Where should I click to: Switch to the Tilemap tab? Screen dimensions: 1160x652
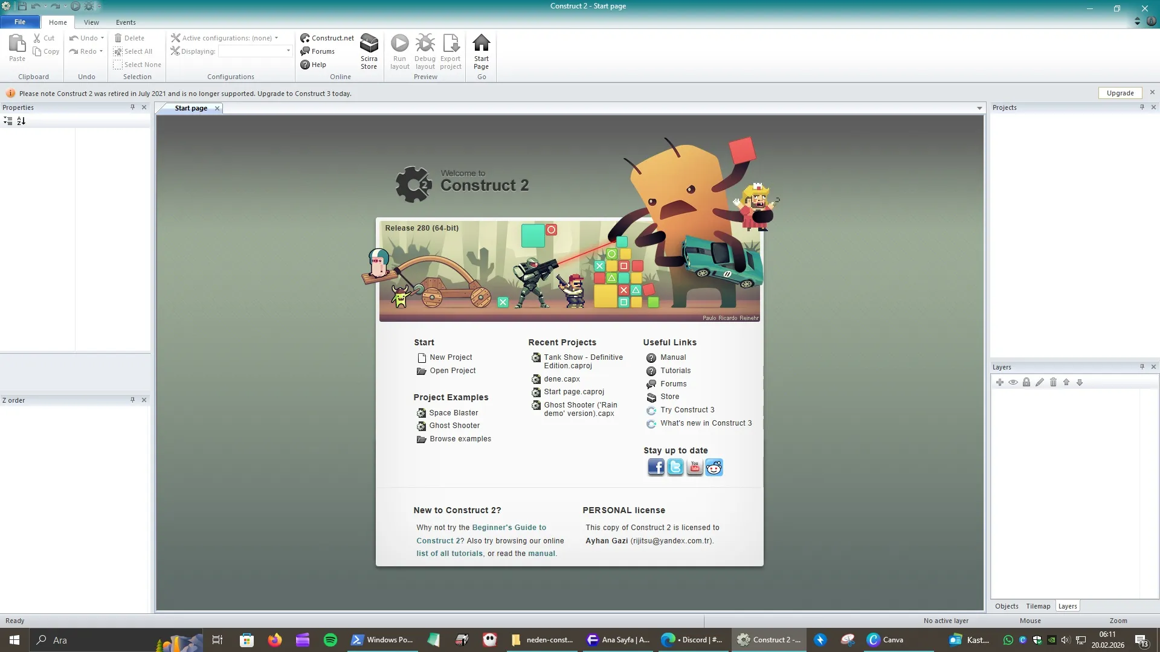point(1037,606)
